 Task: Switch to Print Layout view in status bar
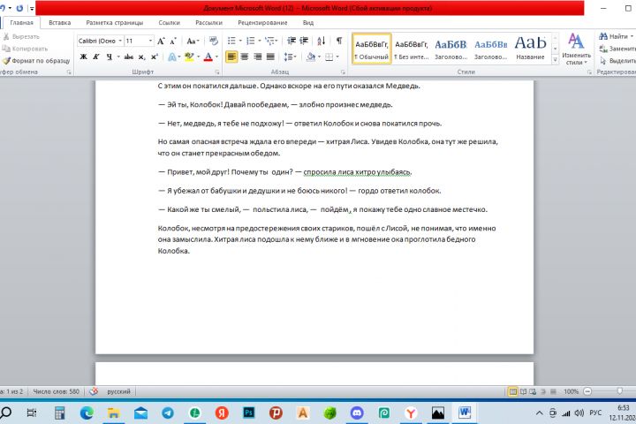(x=512, y=391)
